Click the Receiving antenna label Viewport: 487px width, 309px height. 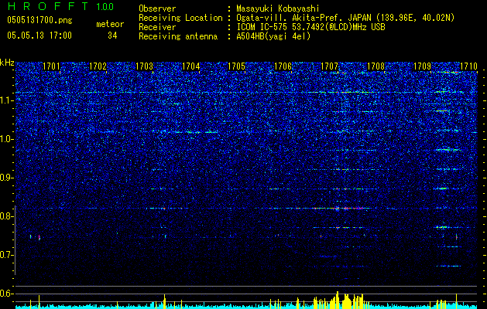point(178,36)
